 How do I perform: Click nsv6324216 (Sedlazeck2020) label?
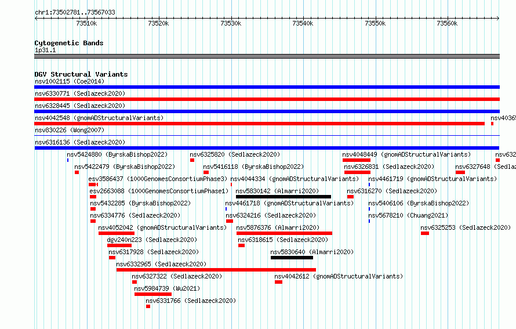(271, 215)
